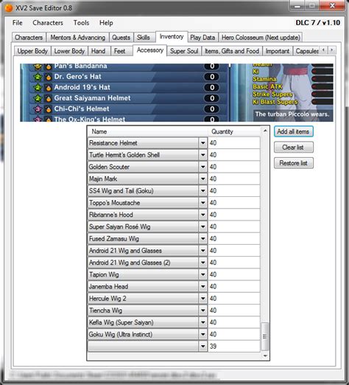
Task: Select the Super Soul sub-tab
Action: point(184,51)
